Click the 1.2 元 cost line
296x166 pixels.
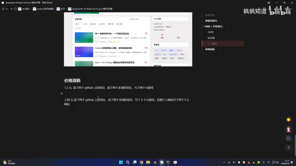coord(109,88)
